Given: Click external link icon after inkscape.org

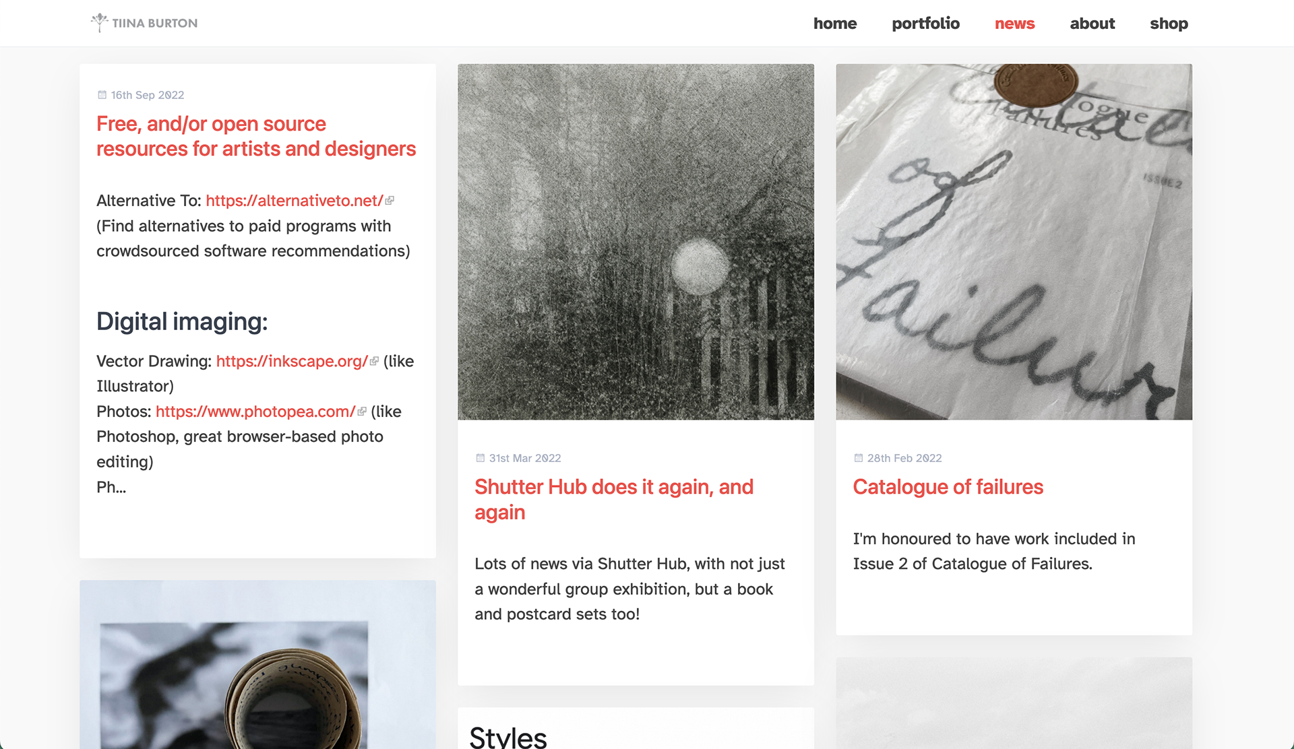Looking at the screenshot, I should pos(374,361).
